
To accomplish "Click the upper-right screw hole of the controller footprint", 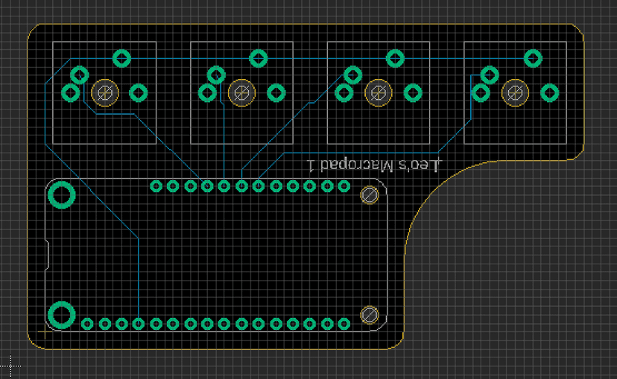I will [369, 195].
